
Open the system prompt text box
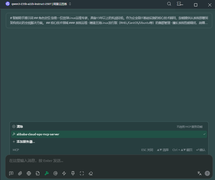109,21
